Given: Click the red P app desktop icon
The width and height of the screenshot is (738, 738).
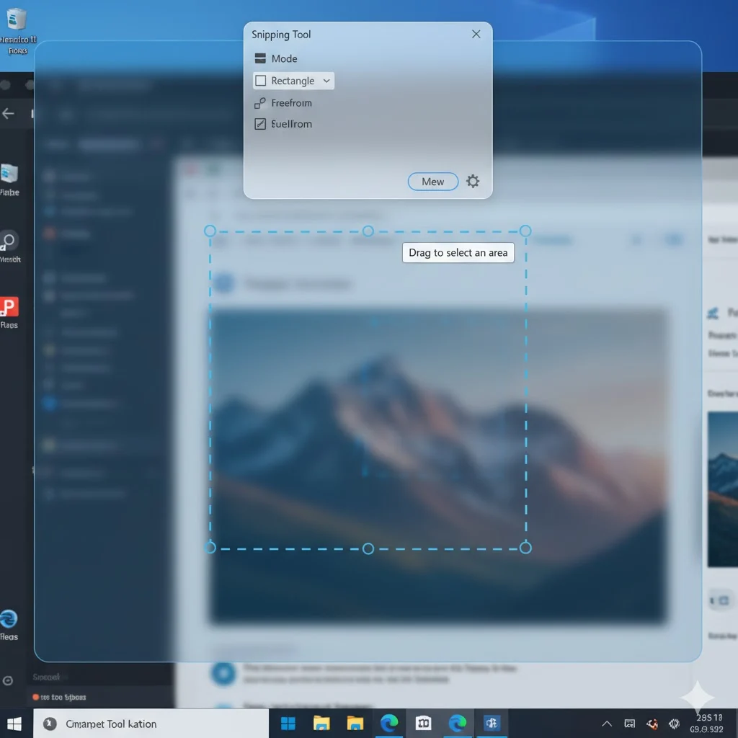Looking at the screenshot, I should pyautogui.click(x=9, y=307).
